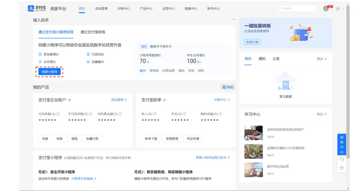The height and width of the screenshot is (192, 361).
Task: Click the 转账 button
Action: point(60,139)
